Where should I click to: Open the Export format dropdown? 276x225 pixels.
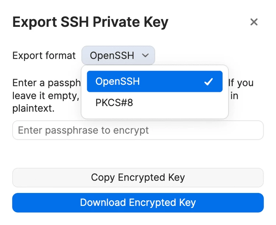pyautogui.click(x=118, y=56)
